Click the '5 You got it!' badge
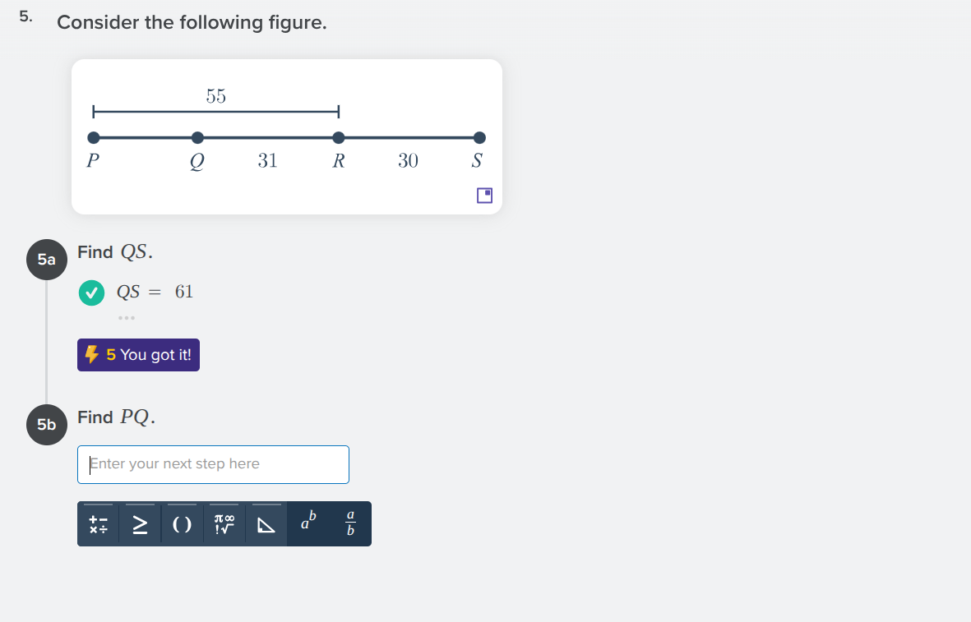Screen dimensions: 971x622 coord(138,354)
